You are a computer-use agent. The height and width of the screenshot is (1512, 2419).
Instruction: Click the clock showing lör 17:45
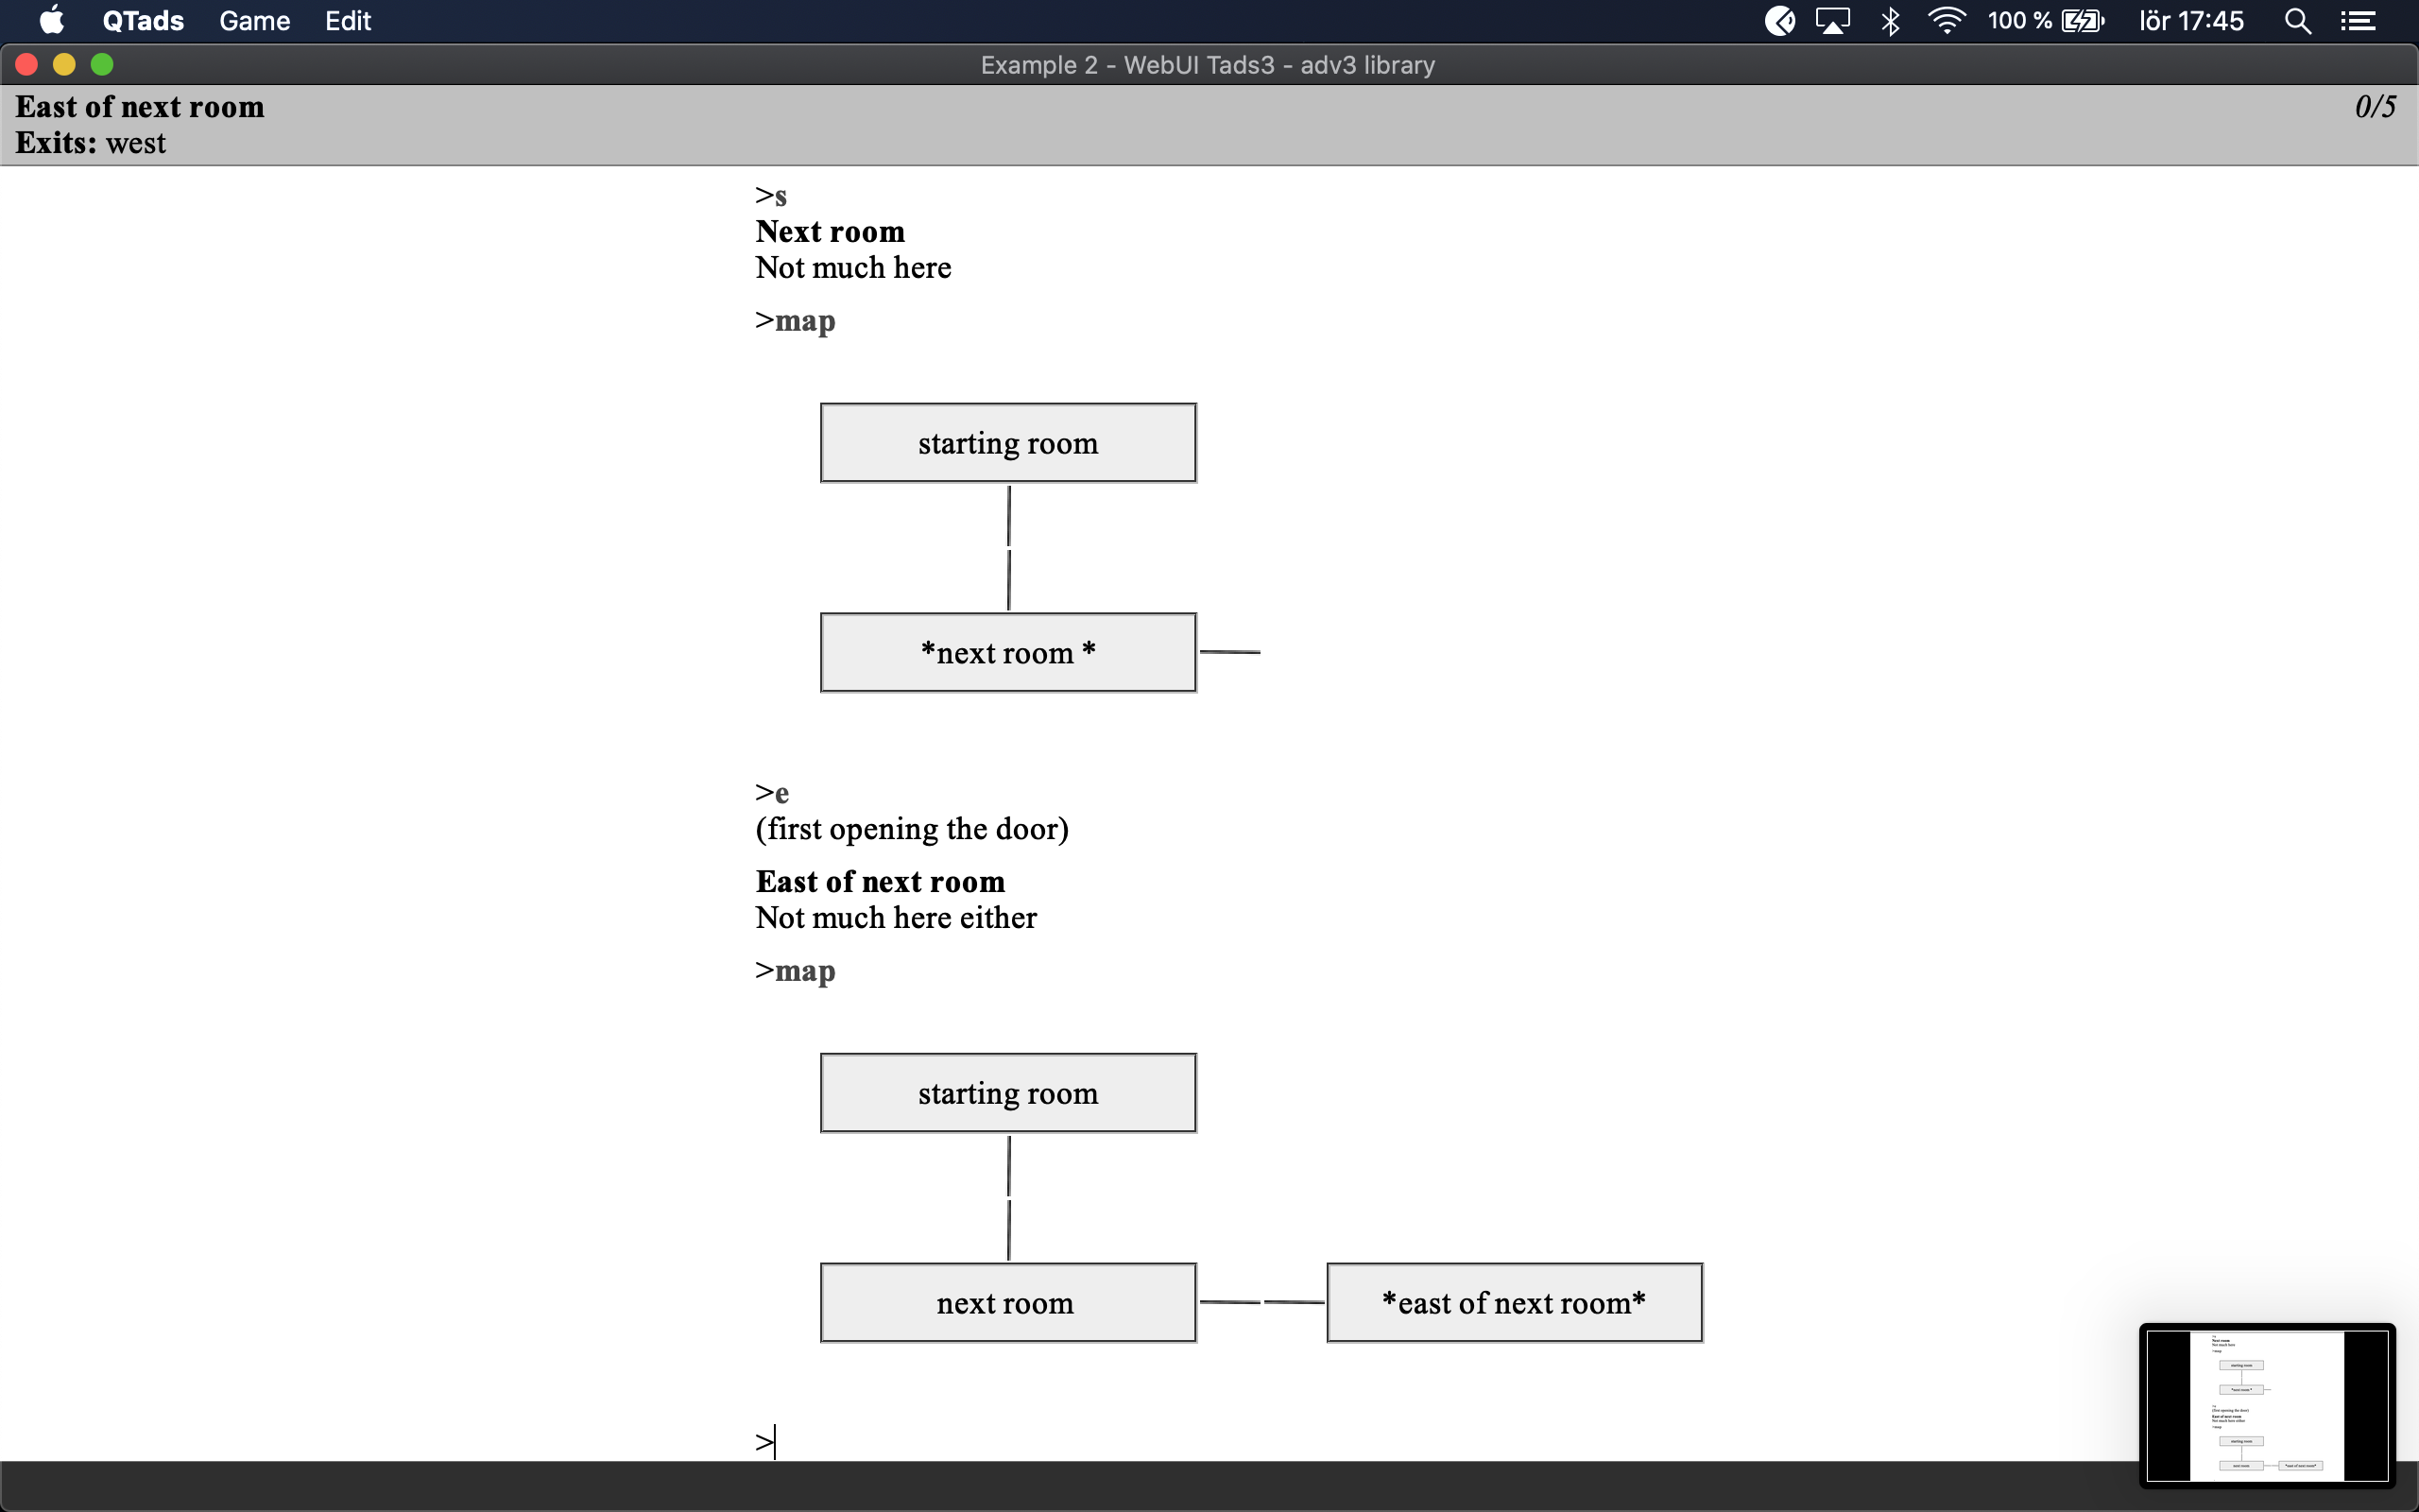[x=2191, y=21]
